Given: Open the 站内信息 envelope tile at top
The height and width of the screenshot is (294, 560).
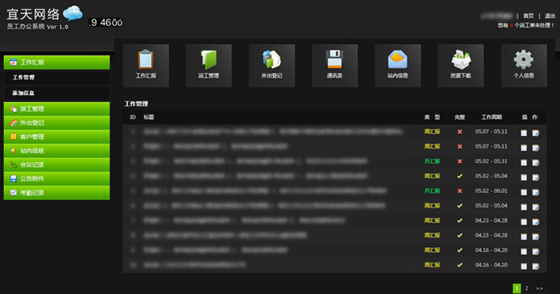Looking at the screenshot, I should point(398,66).
